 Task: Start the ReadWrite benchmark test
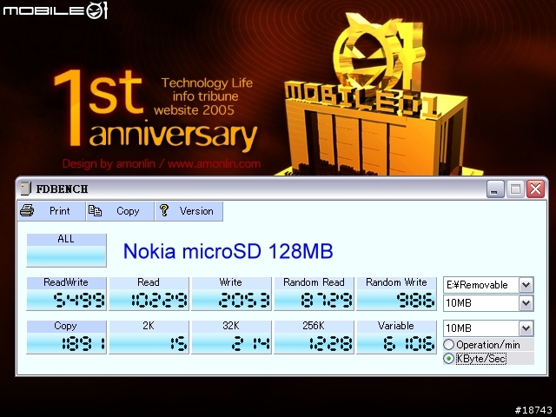coord(66,294)
